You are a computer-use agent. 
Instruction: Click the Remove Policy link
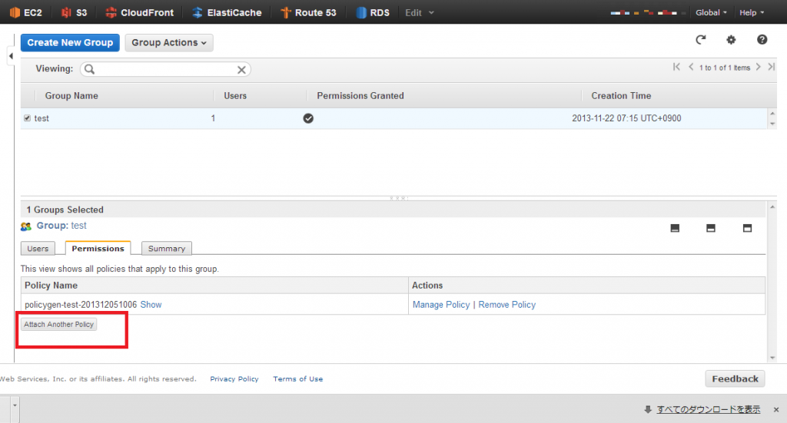pos(507,305)
